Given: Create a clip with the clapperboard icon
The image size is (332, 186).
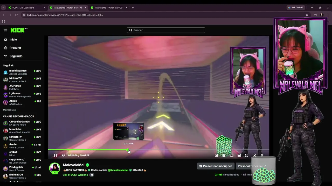Looking at the screenshot, I should (224, 155).
